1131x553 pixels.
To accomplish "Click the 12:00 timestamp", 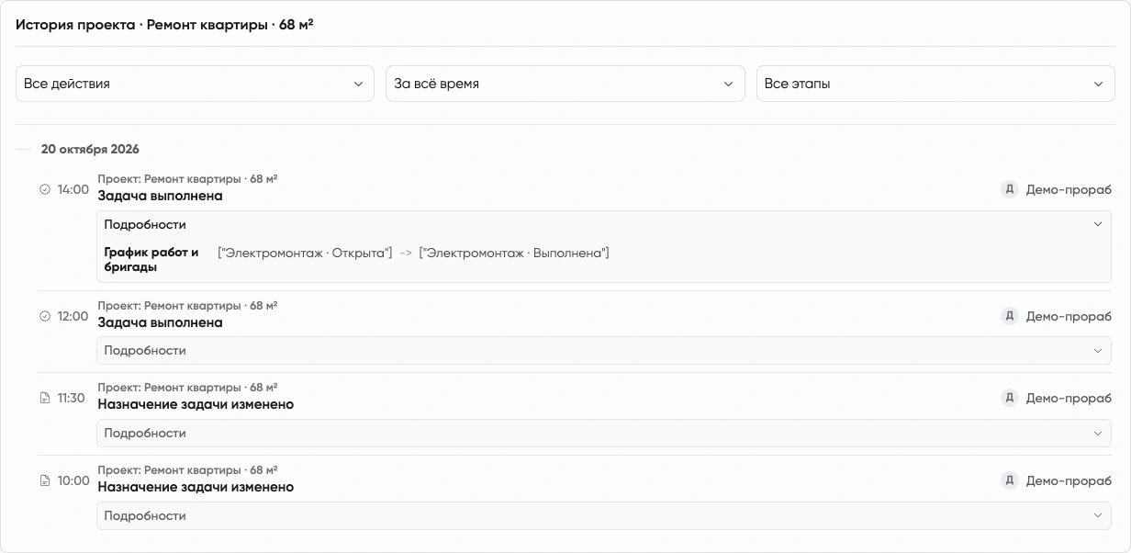I will coord(73,316).
